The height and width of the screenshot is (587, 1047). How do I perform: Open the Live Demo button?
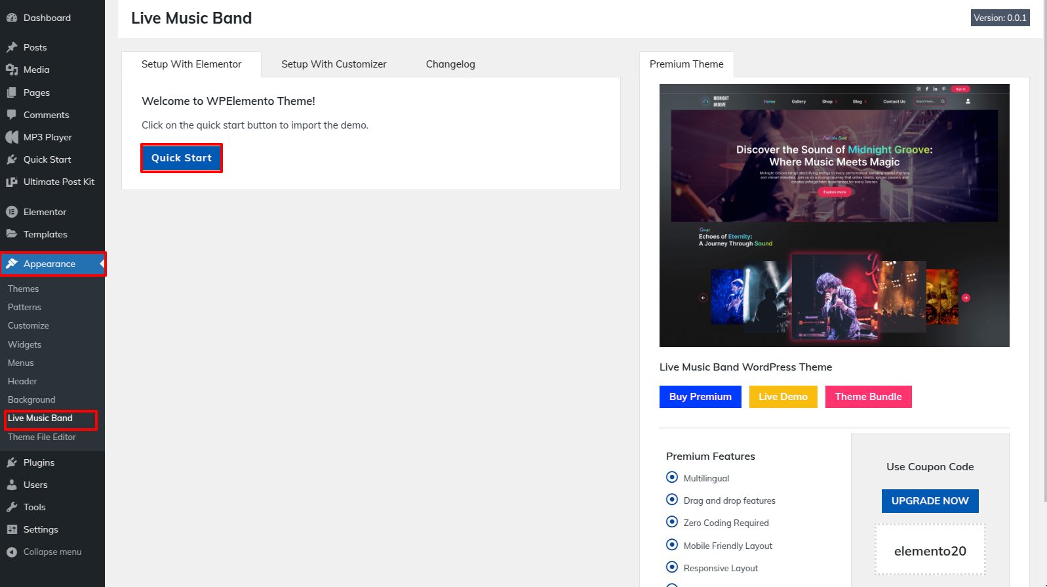[783, 397]
